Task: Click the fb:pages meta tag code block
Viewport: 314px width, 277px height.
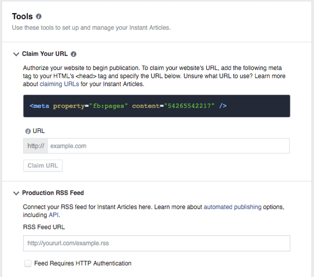Action: (156, 106)
